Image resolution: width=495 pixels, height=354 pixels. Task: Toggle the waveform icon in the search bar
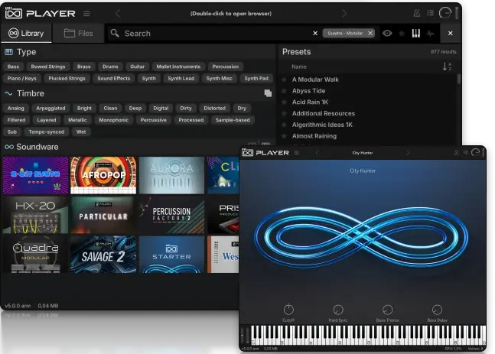430,33
